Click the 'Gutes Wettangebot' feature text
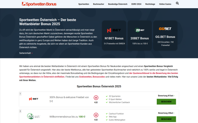Image resolution: width=198 pixels, height=123 pixels. 117,120
